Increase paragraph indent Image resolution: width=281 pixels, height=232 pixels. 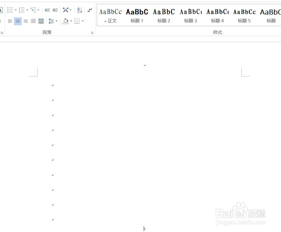(x=55, y=10)
